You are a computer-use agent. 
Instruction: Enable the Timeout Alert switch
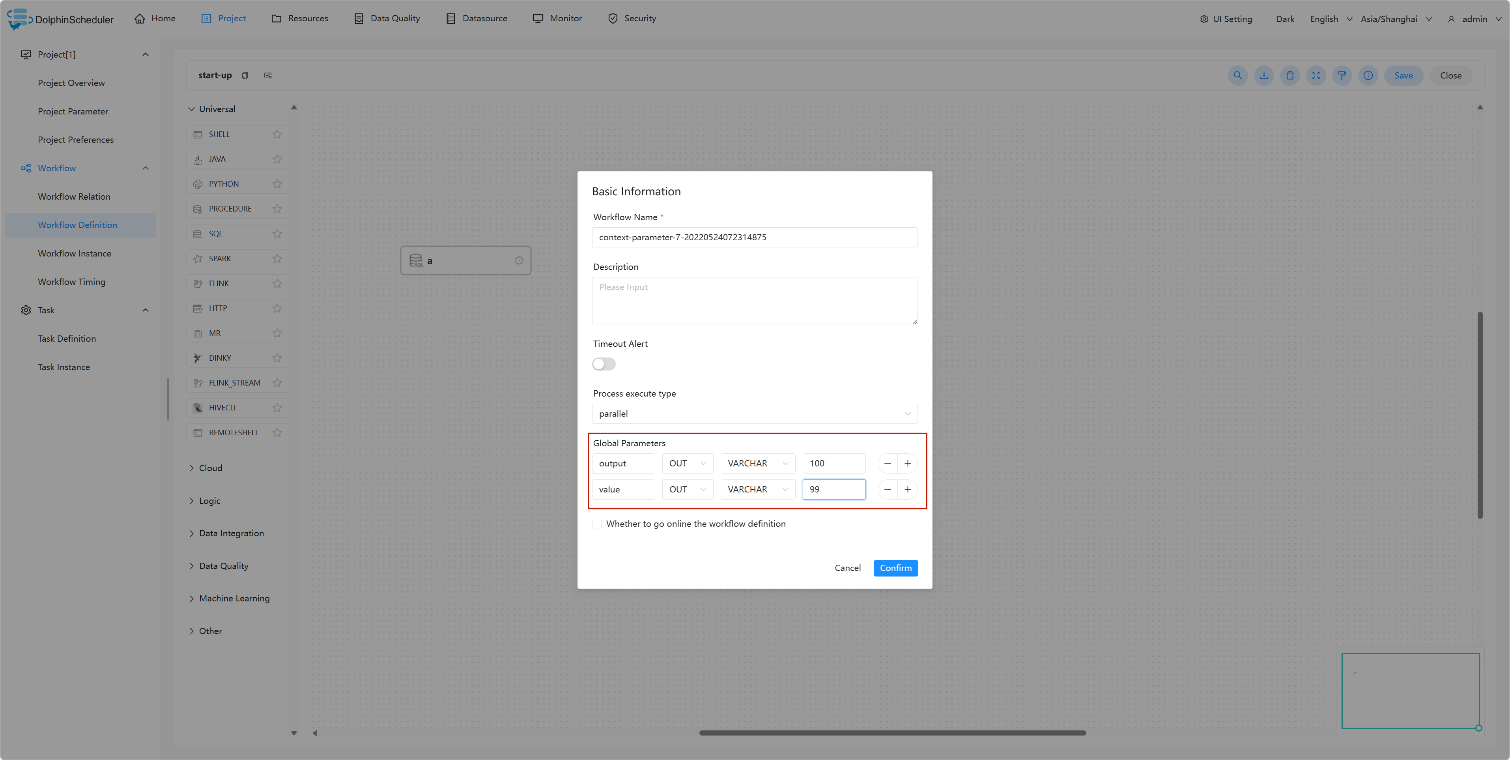(603, 364)
